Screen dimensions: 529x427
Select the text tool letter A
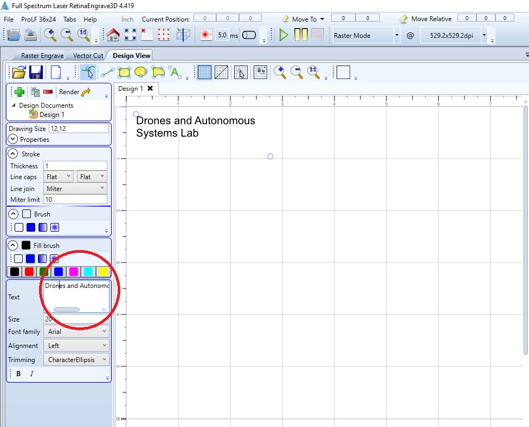(x=175, y=72)
